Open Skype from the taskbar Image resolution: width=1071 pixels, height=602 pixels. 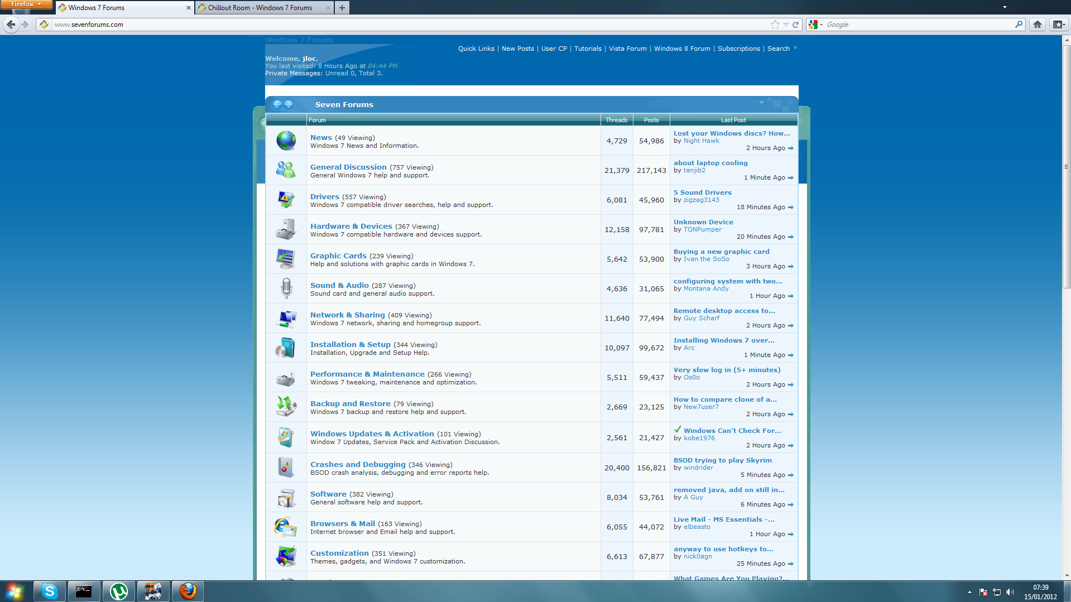point(50,591)
